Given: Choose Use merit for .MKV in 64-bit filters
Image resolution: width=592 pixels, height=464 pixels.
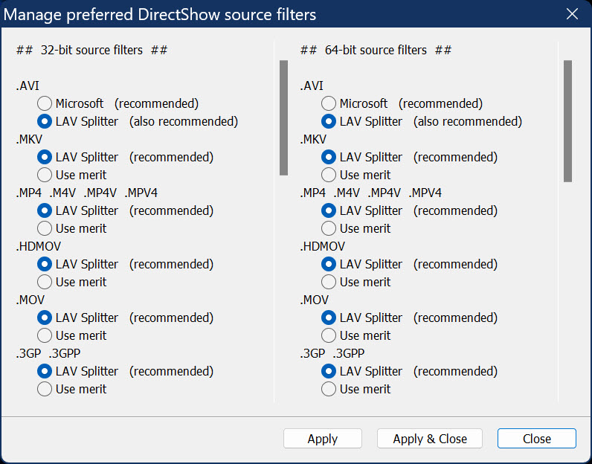Looking at the screenshot, I should (x=329, y=175).
